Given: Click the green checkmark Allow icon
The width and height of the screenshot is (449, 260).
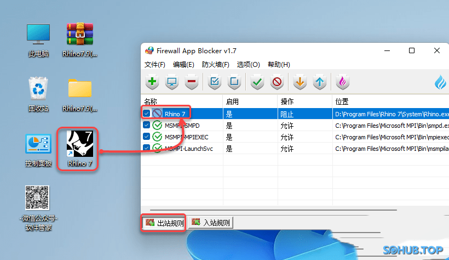Looking at the screenshot, I should (257, 82).
